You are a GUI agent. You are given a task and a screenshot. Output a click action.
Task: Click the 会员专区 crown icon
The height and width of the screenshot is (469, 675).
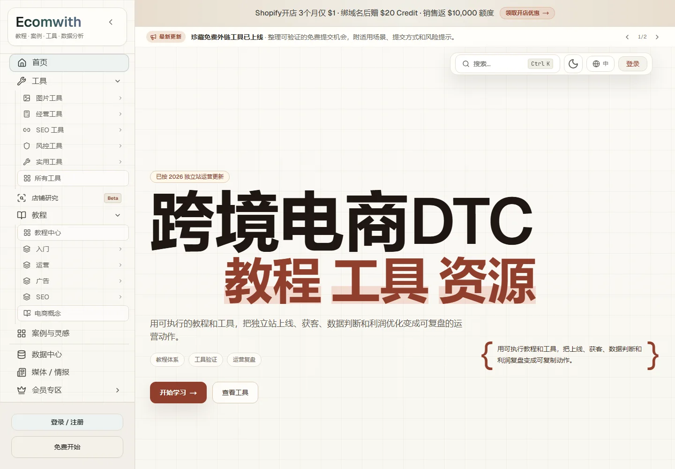22,390
